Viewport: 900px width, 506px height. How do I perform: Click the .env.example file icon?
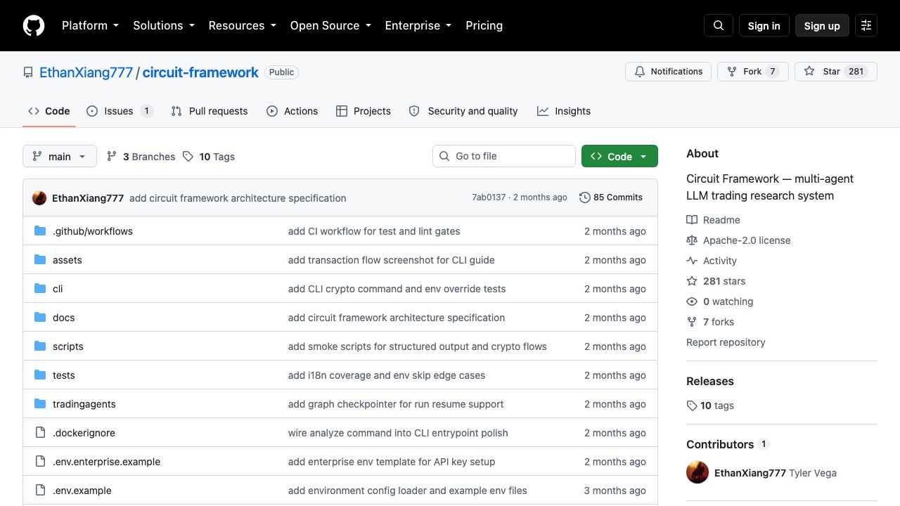(40, 491)
